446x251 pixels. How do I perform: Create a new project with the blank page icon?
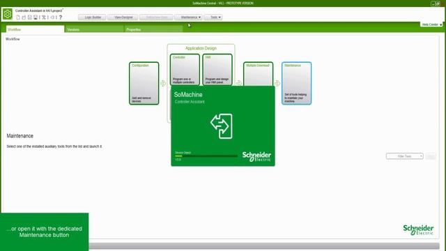click(18, 17)
